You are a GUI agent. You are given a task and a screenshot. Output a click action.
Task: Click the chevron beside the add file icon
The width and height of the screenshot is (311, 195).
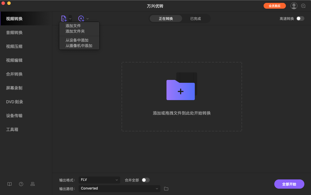pos(69,18)
